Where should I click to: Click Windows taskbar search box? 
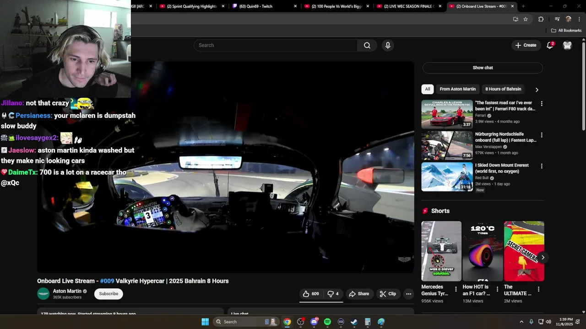(x=246, y=322)
